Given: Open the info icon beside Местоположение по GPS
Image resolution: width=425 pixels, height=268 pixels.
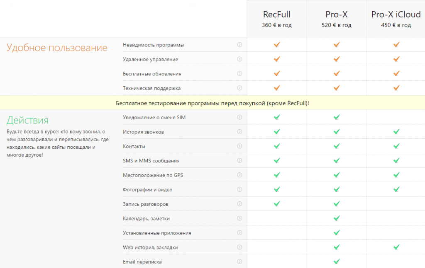Looking at the screenshot, I should click(x=239, y=175).
